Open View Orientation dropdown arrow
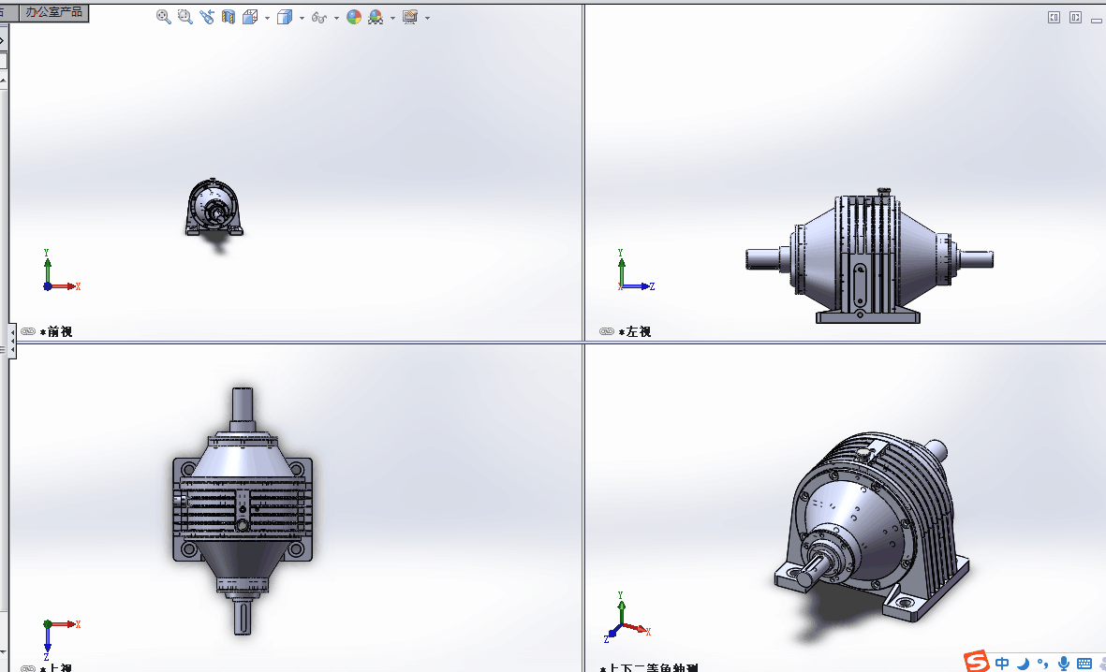 (x=267, y=18)
